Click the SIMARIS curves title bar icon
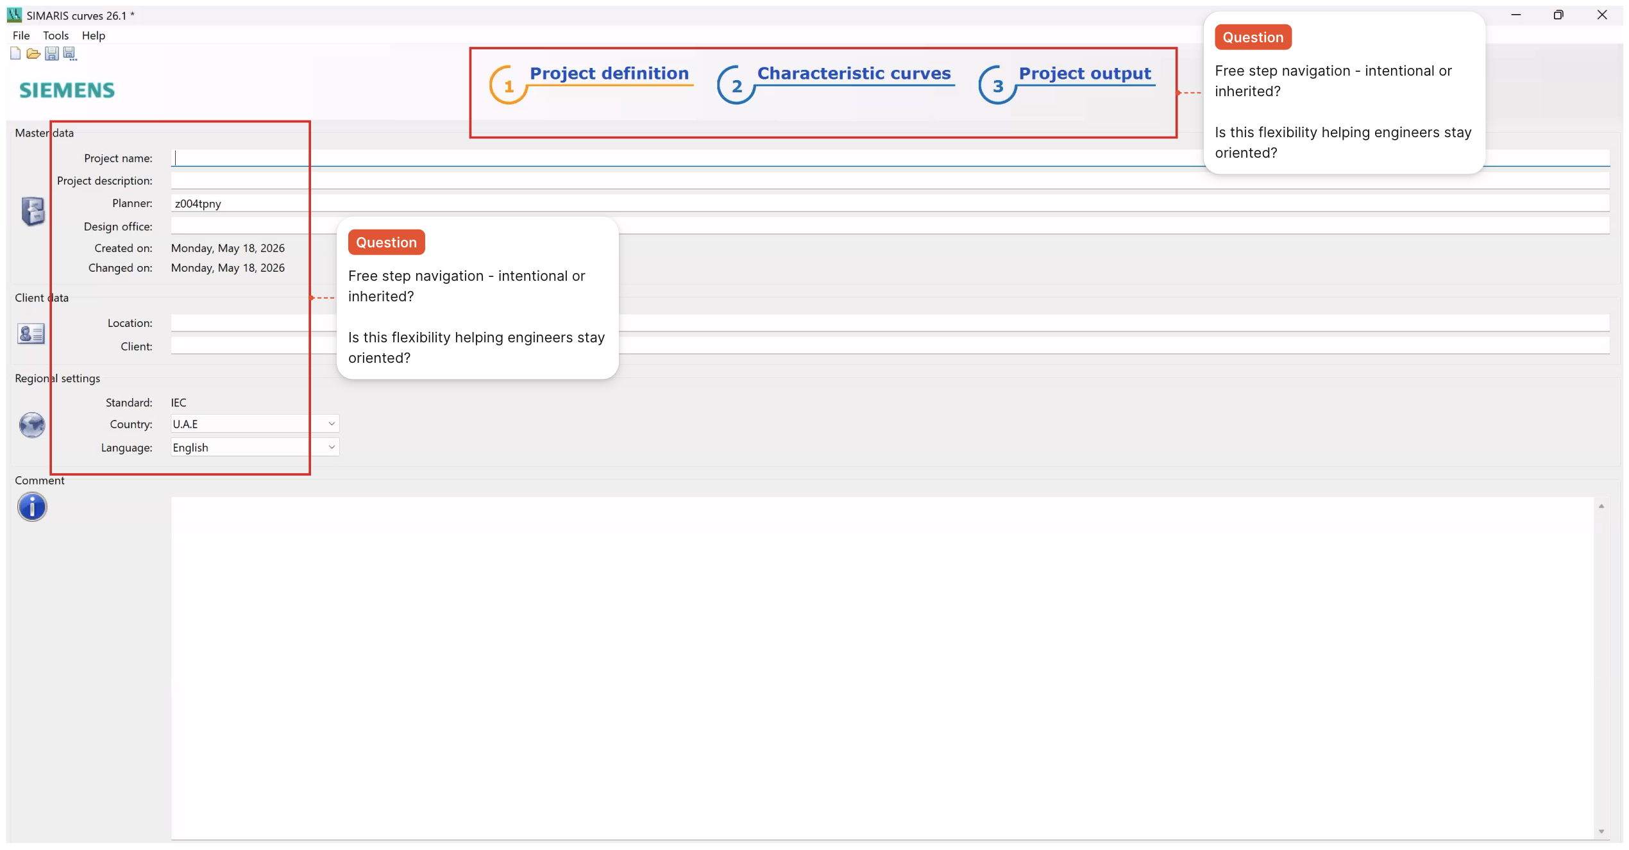This screenshot has height=850, width=1629. [x=14, y=15]
